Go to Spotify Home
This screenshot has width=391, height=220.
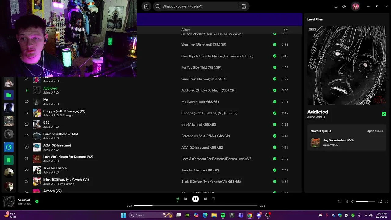(x=146, y=6)
